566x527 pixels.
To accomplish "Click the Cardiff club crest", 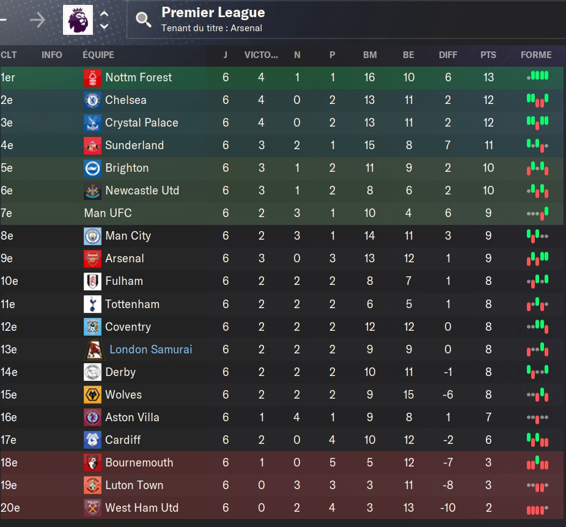I will pos(92,440).
